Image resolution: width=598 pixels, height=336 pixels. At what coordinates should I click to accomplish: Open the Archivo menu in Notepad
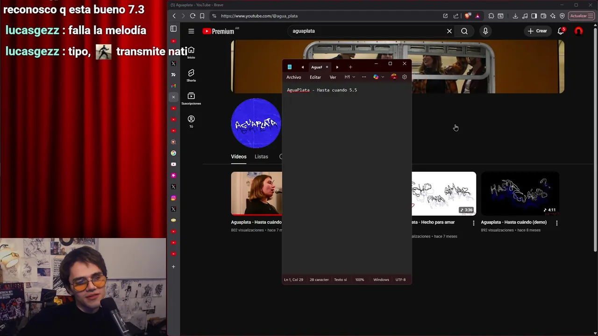[x=294, y=77]
